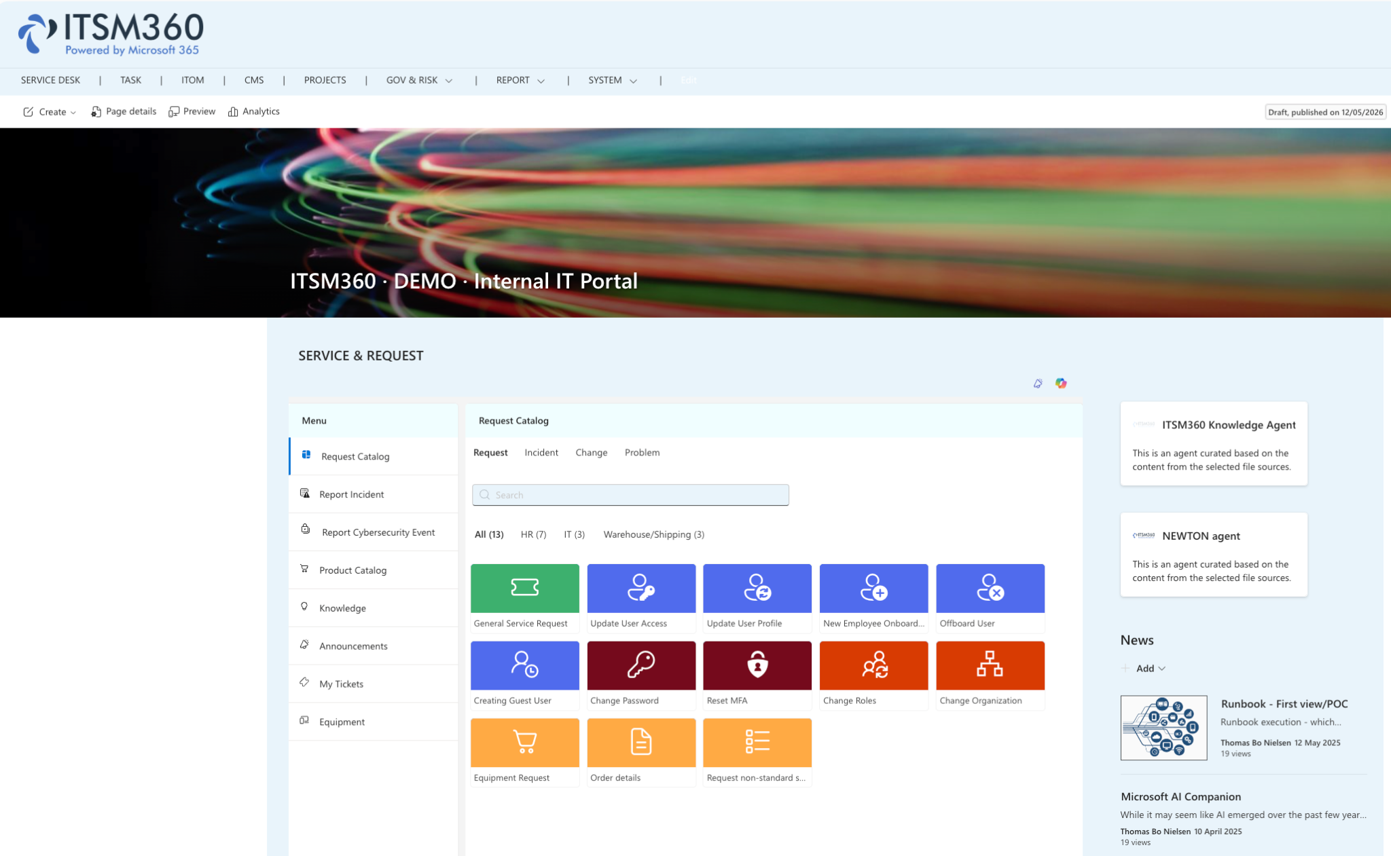Filter catalog by Warehouse/Shipping (3)

(653, 535)
